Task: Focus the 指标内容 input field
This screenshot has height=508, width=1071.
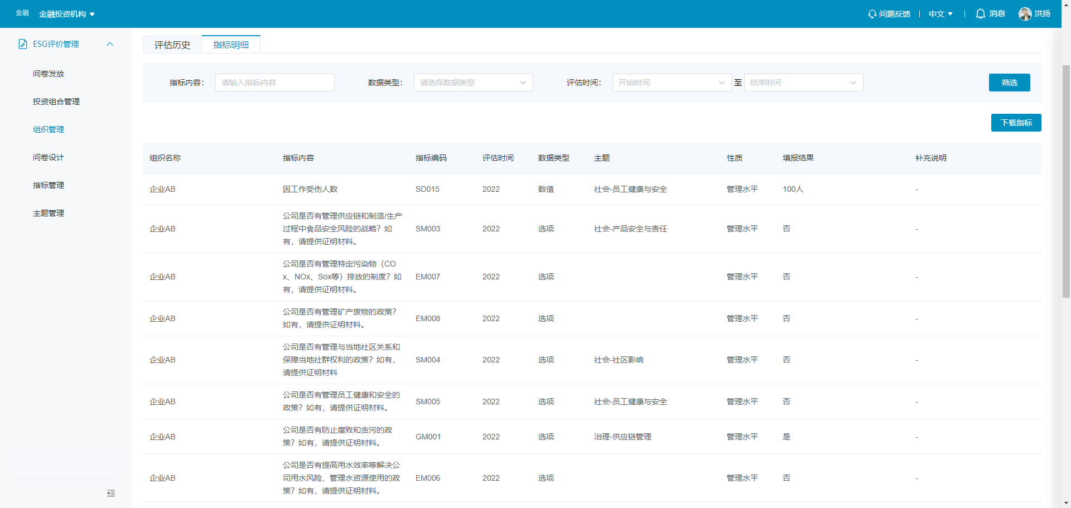Action: click(275, 83)
